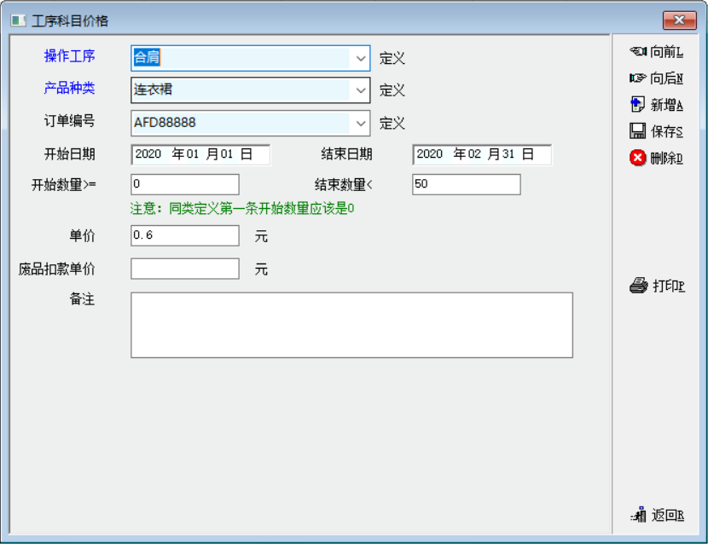Click 定义 next to 订单编号
708x544 pixels.
(x=392, y=124)
